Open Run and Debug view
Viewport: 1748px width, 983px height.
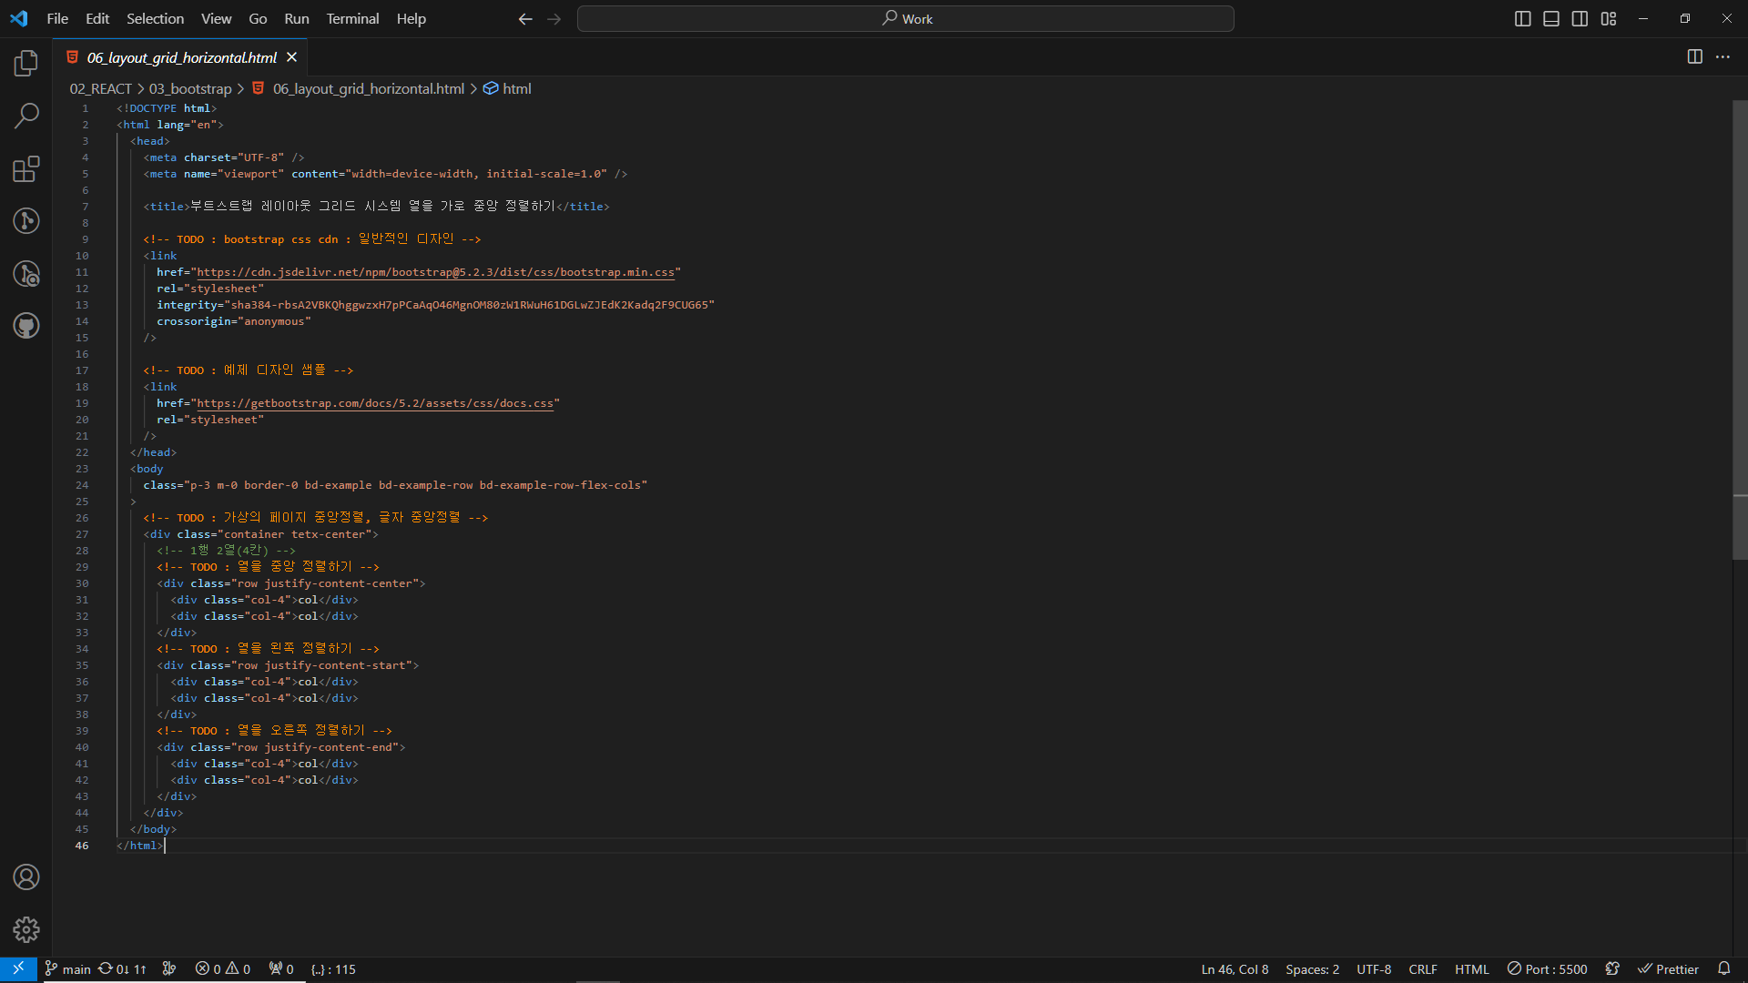click(26, 273)
